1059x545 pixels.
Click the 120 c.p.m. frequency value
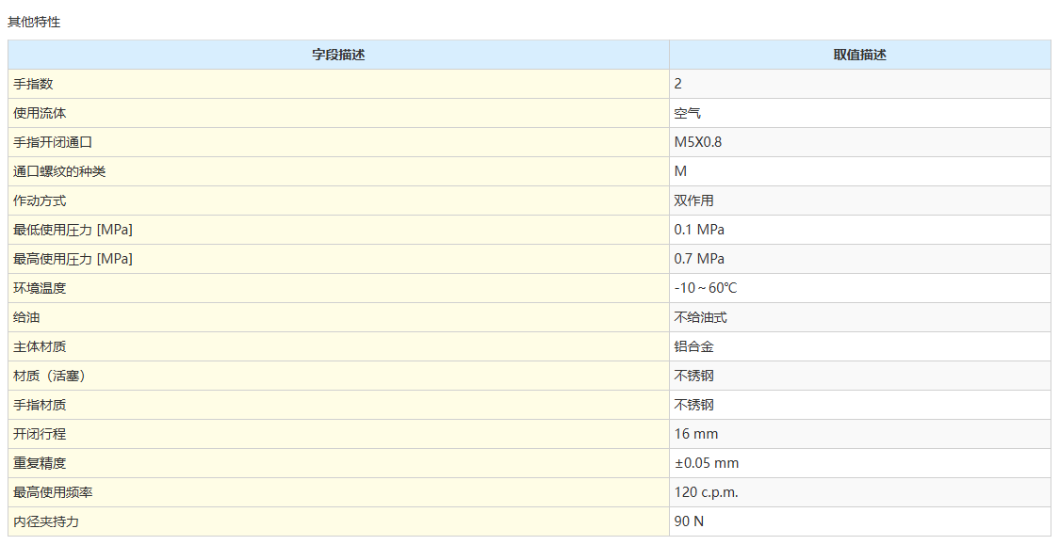click(707, 492)
